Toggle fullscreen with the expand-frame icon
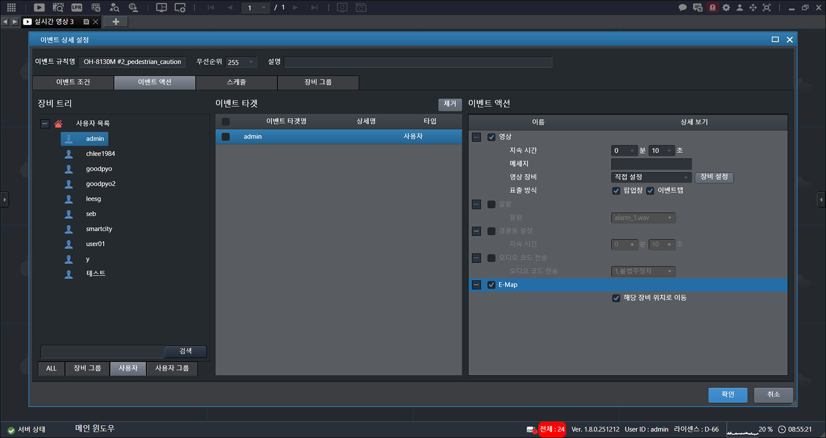The height and width of the screenshot is (438, 826). [x=766, y=7]
